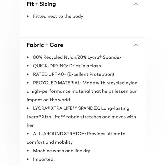
Task: Click the QUICK-DRYING feature line
Action: click(67, 66)
